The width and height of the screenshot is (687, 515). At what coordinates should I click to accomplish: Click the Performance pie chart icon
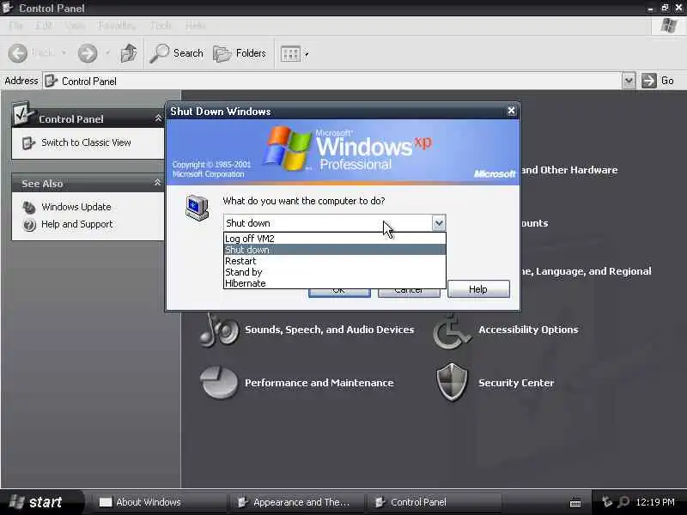point(219,383)
